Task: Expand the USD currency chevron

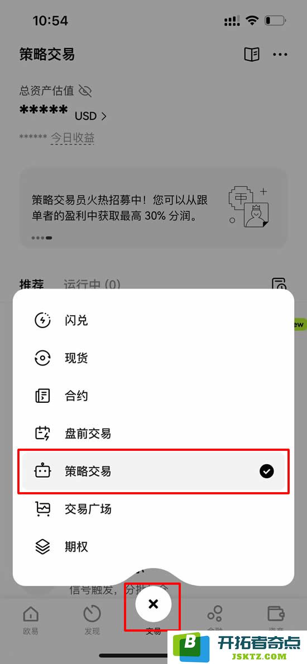Action: 103,116
